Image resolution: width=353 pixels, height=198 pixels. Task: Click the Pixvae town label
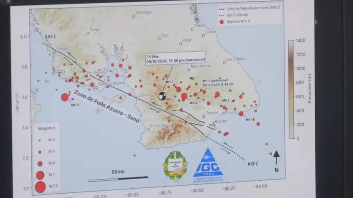pyautogui.click(x=62, y=48)
